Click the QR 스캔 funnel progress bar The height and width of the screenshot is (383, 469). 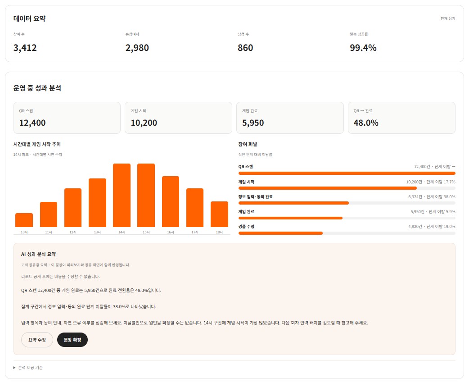click(347, 173)
